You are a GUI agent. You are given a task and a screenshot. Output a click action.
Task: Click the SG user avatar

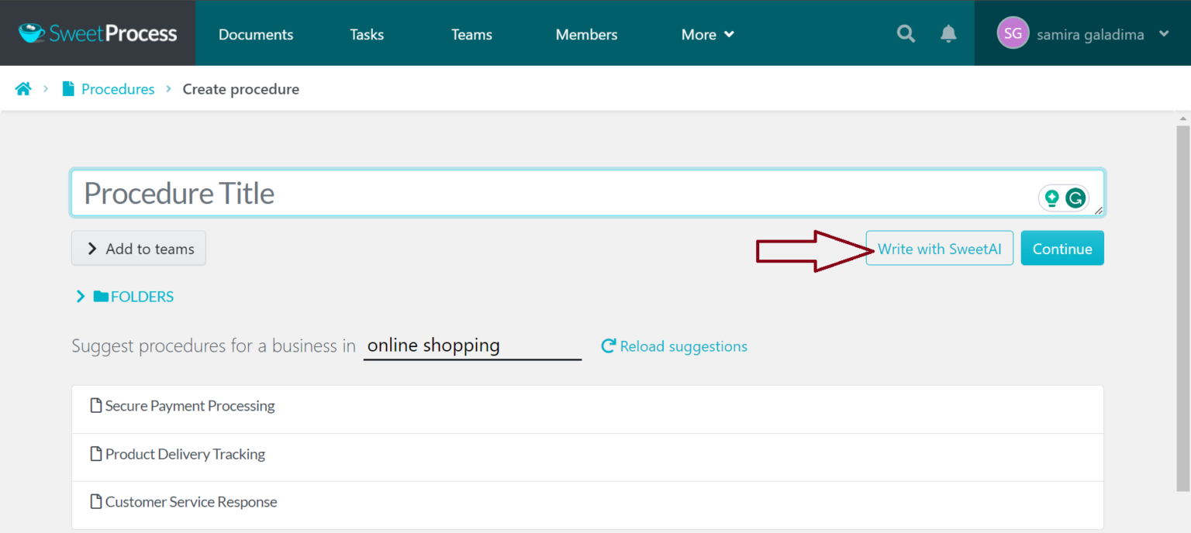1013,33
